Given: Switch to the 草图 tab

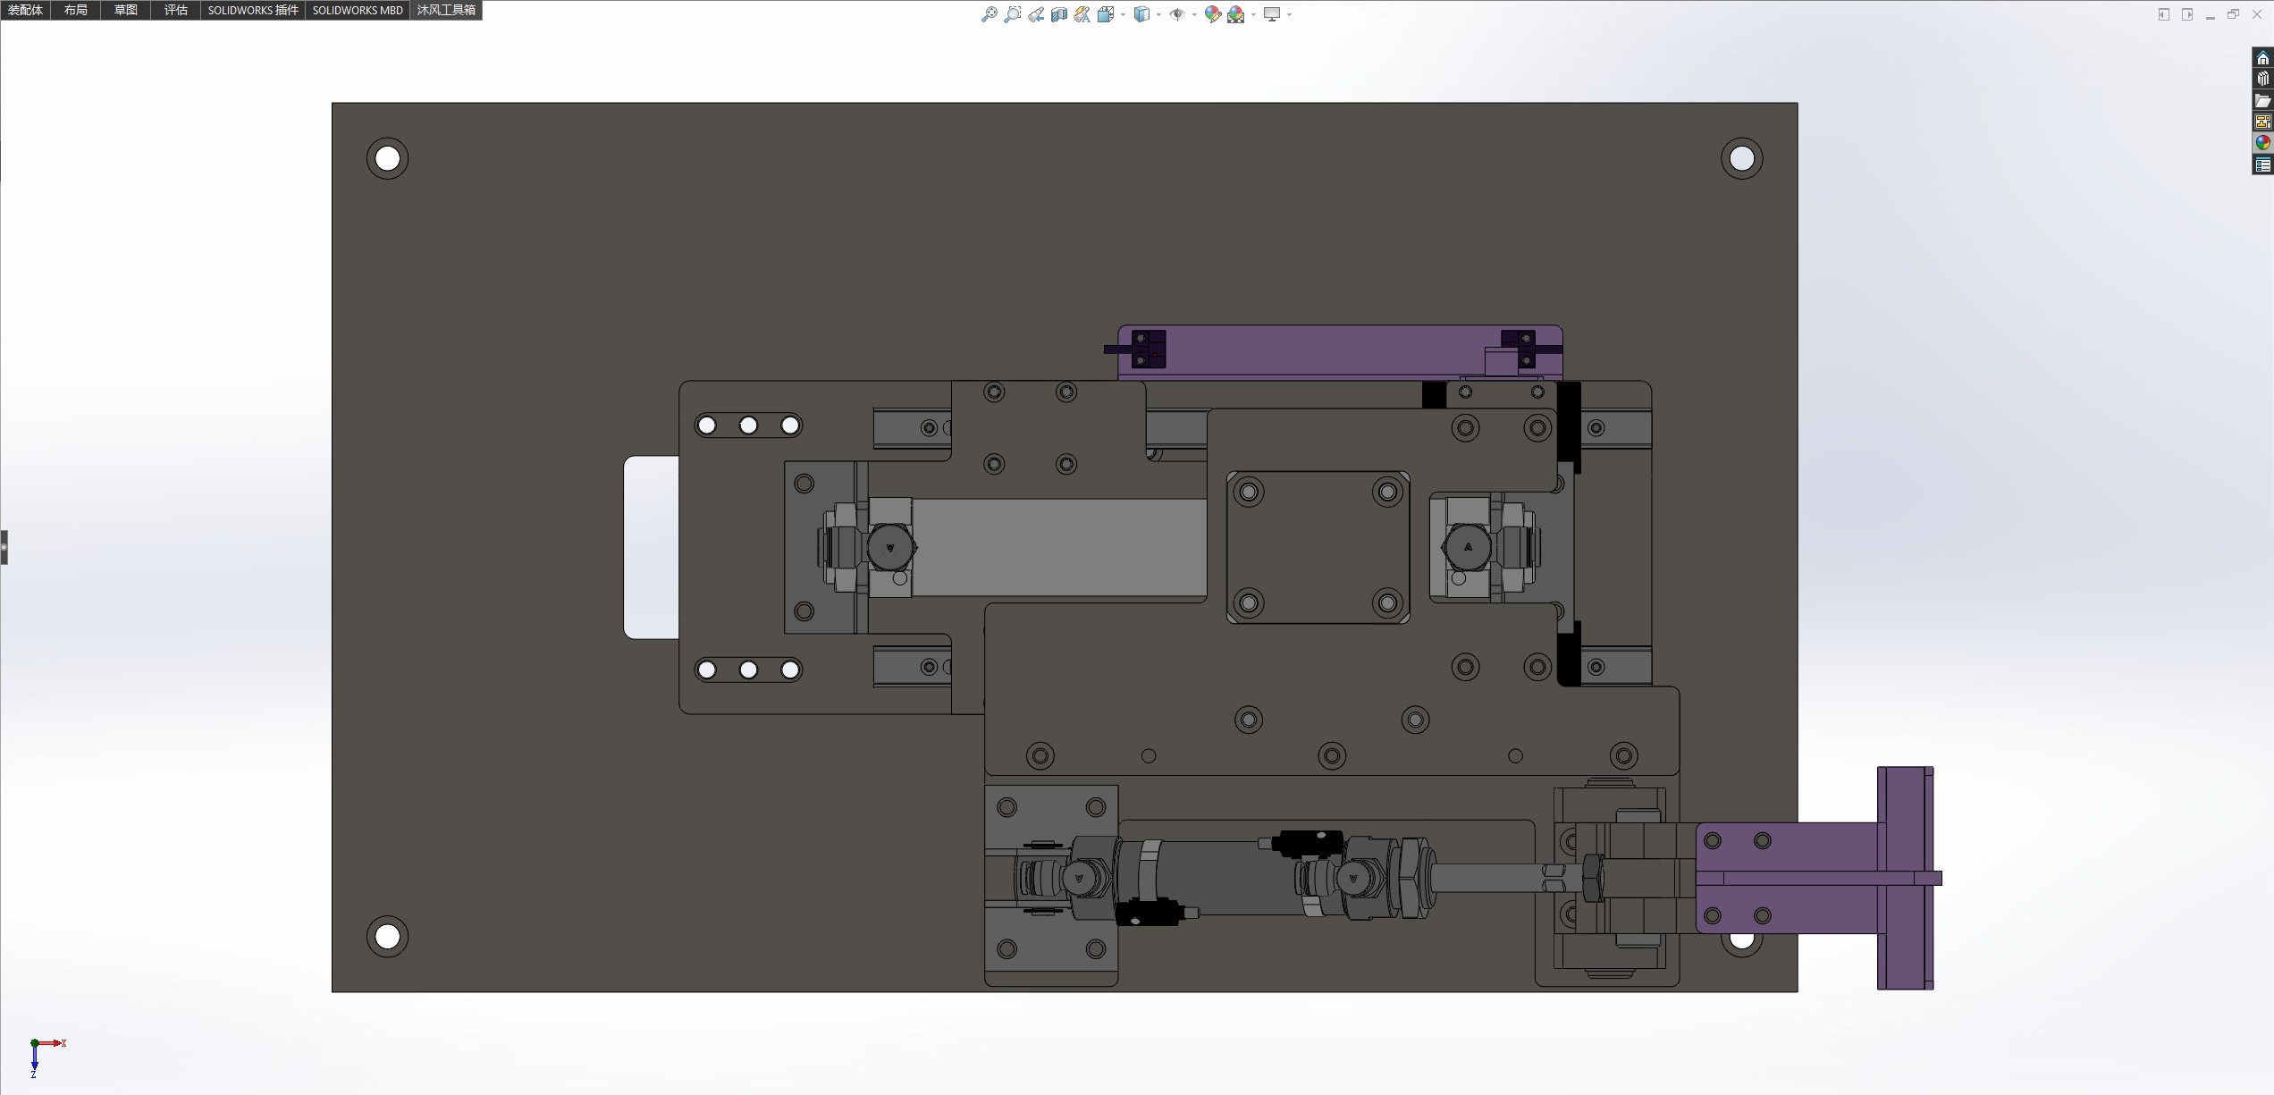Looking at the screenshot, I should tap(125, 10).
